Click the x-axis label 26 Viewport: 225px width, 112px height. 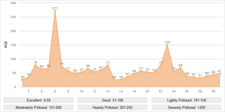[187, 91]
